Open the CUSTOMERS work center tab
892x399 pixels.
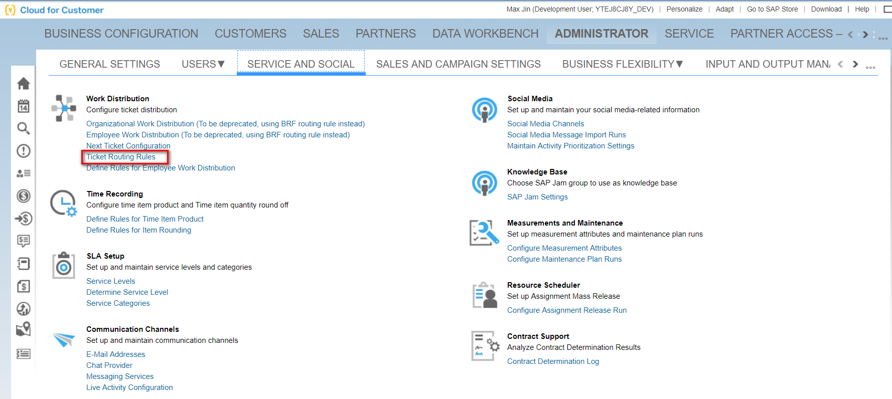251,34
